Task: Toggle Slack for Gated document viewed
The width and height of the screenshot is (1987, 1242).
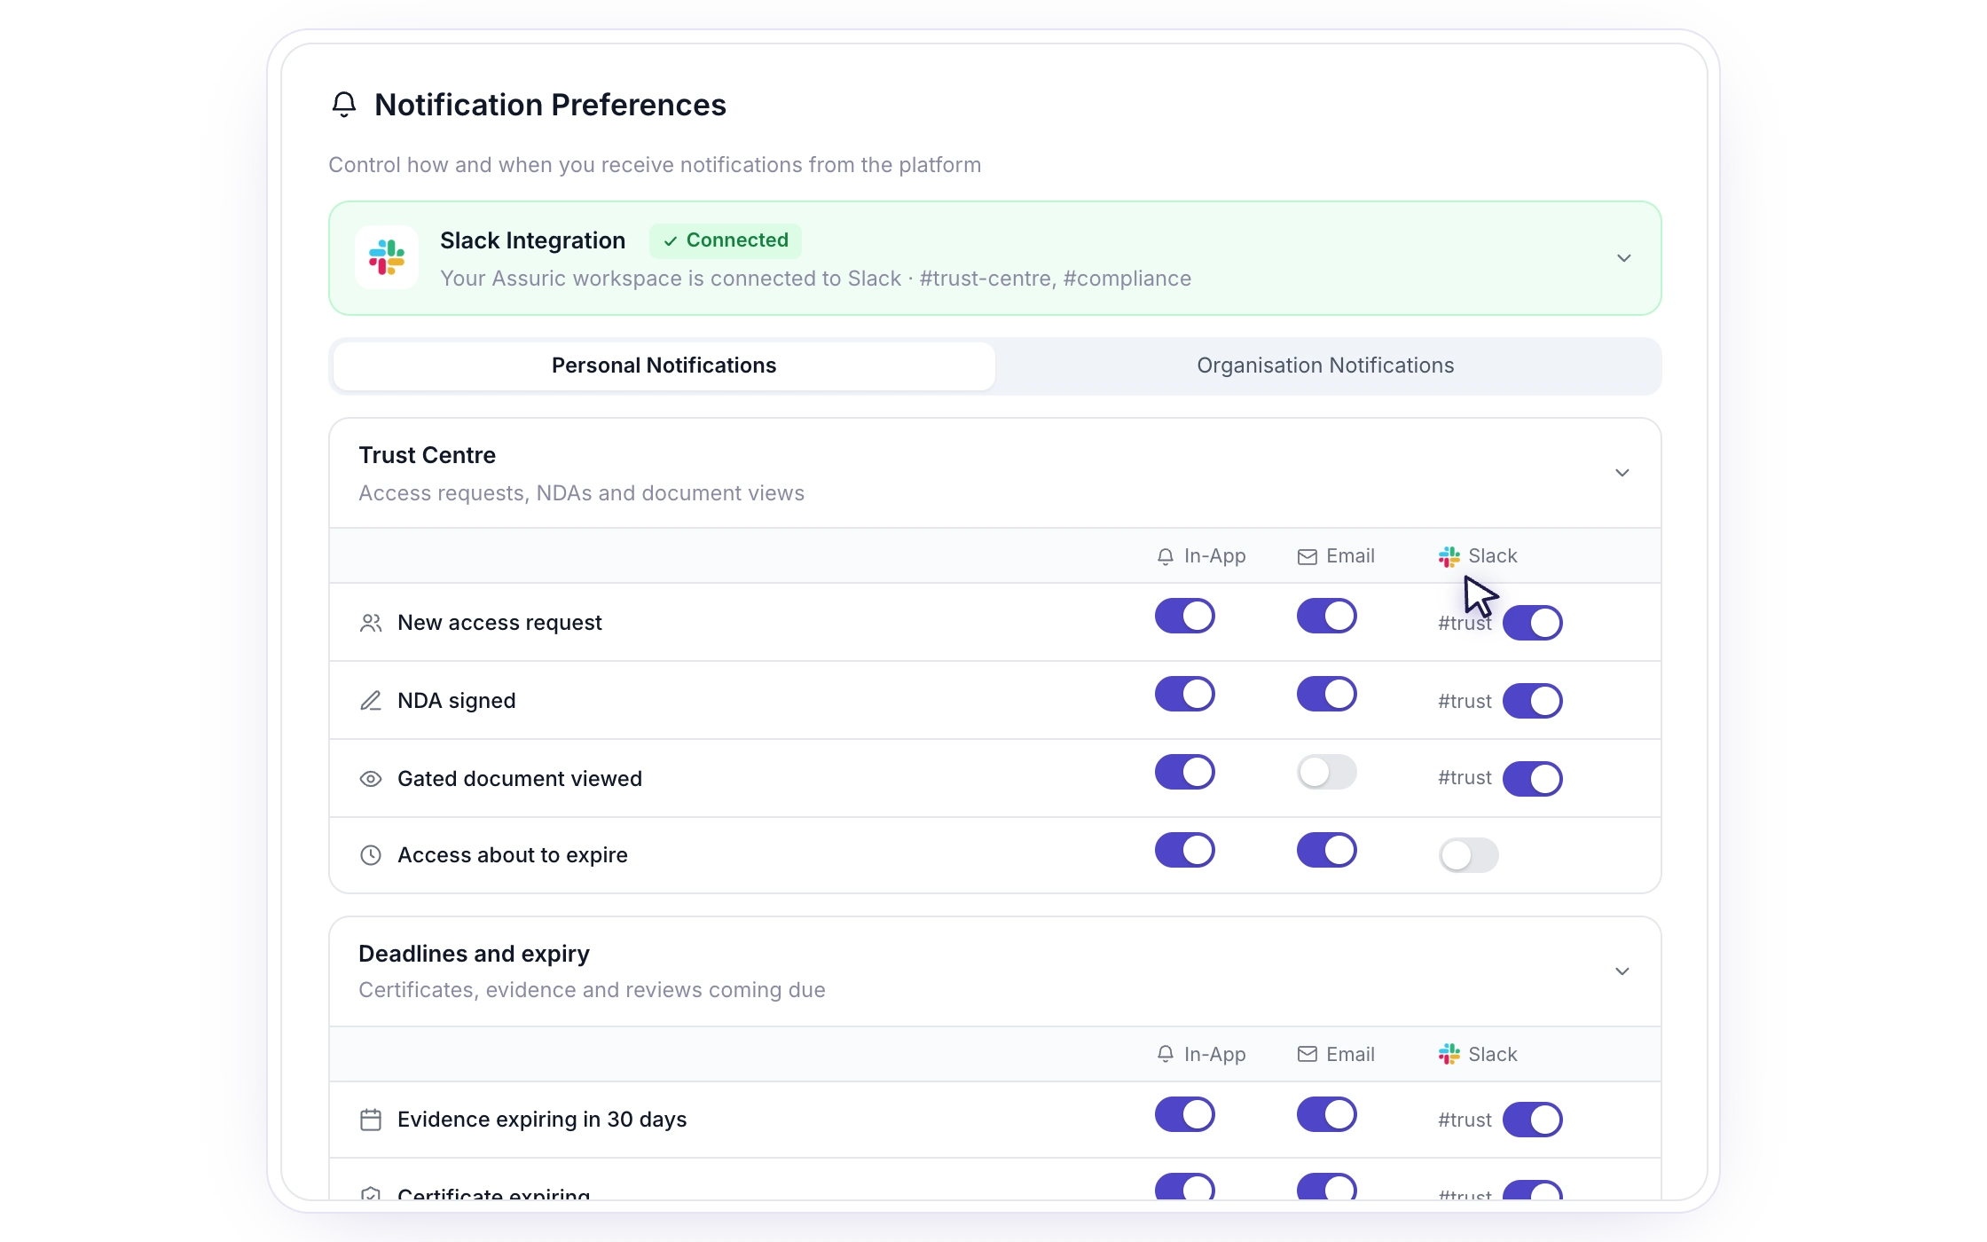Action: point(1533,779)
